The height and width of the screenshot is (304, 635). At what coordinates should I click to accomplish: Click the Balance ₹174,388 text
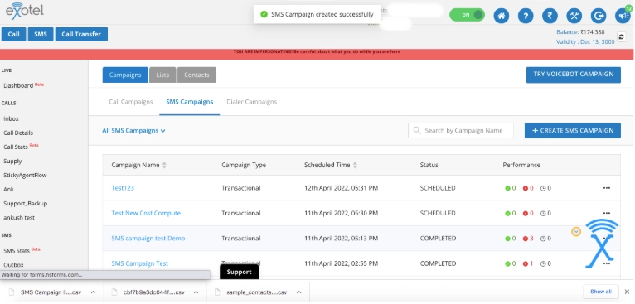[580, 32]
